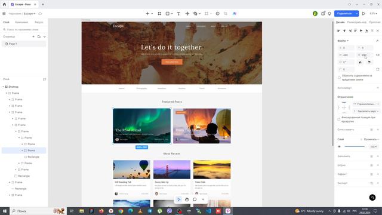Collapse the pages list chevron

click(x=45, y=36)
